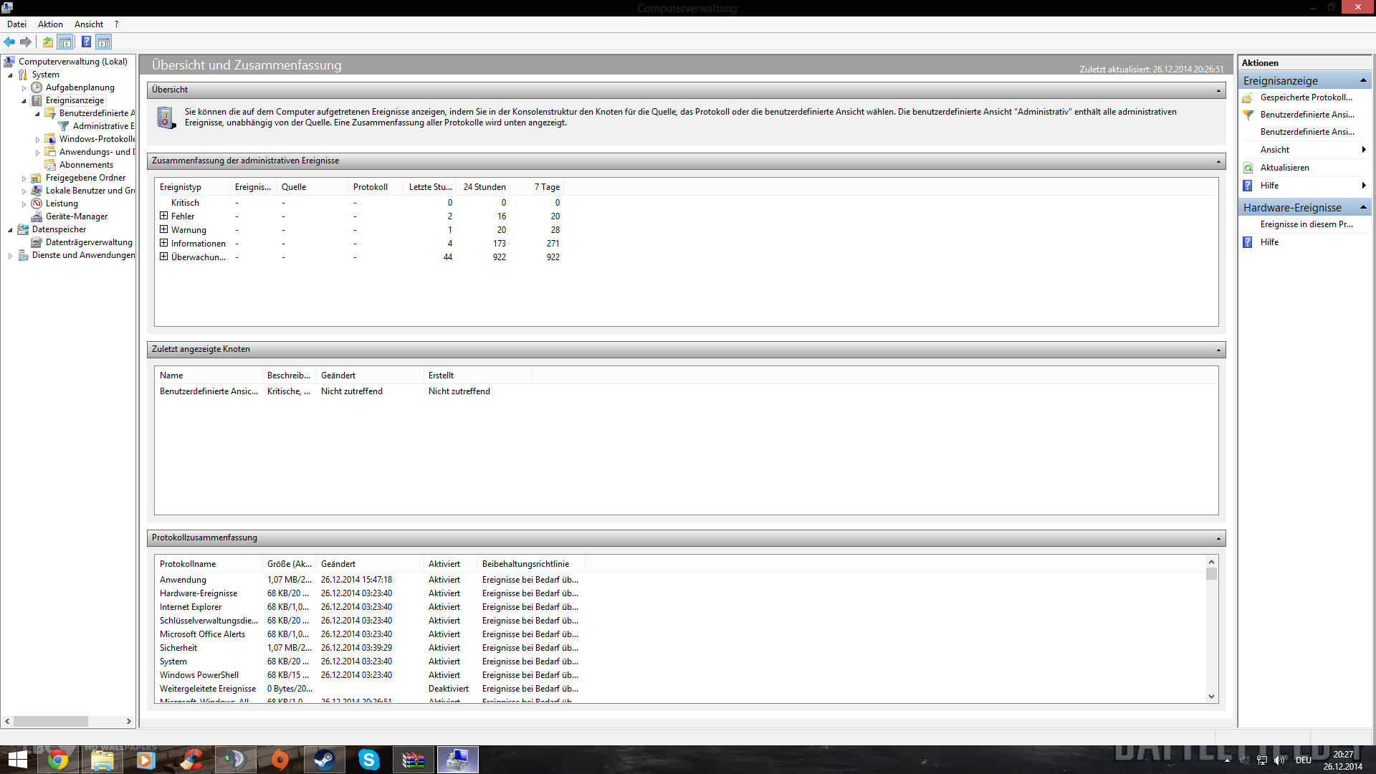Screen dimensions: 1376x774
Task: Click the up-one-level folder toolbar icon
Action: [47, 42]
